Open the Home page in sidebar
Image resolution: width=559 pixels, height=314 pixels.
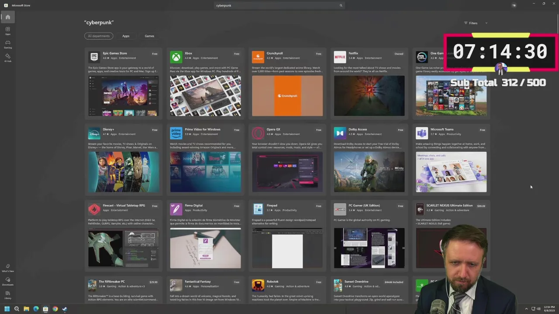tap(7, 17)
